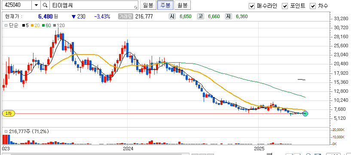This screenshot has height=155, width=351.
Task: Click the magnifier stock search icon
Action: pos(45,6)
